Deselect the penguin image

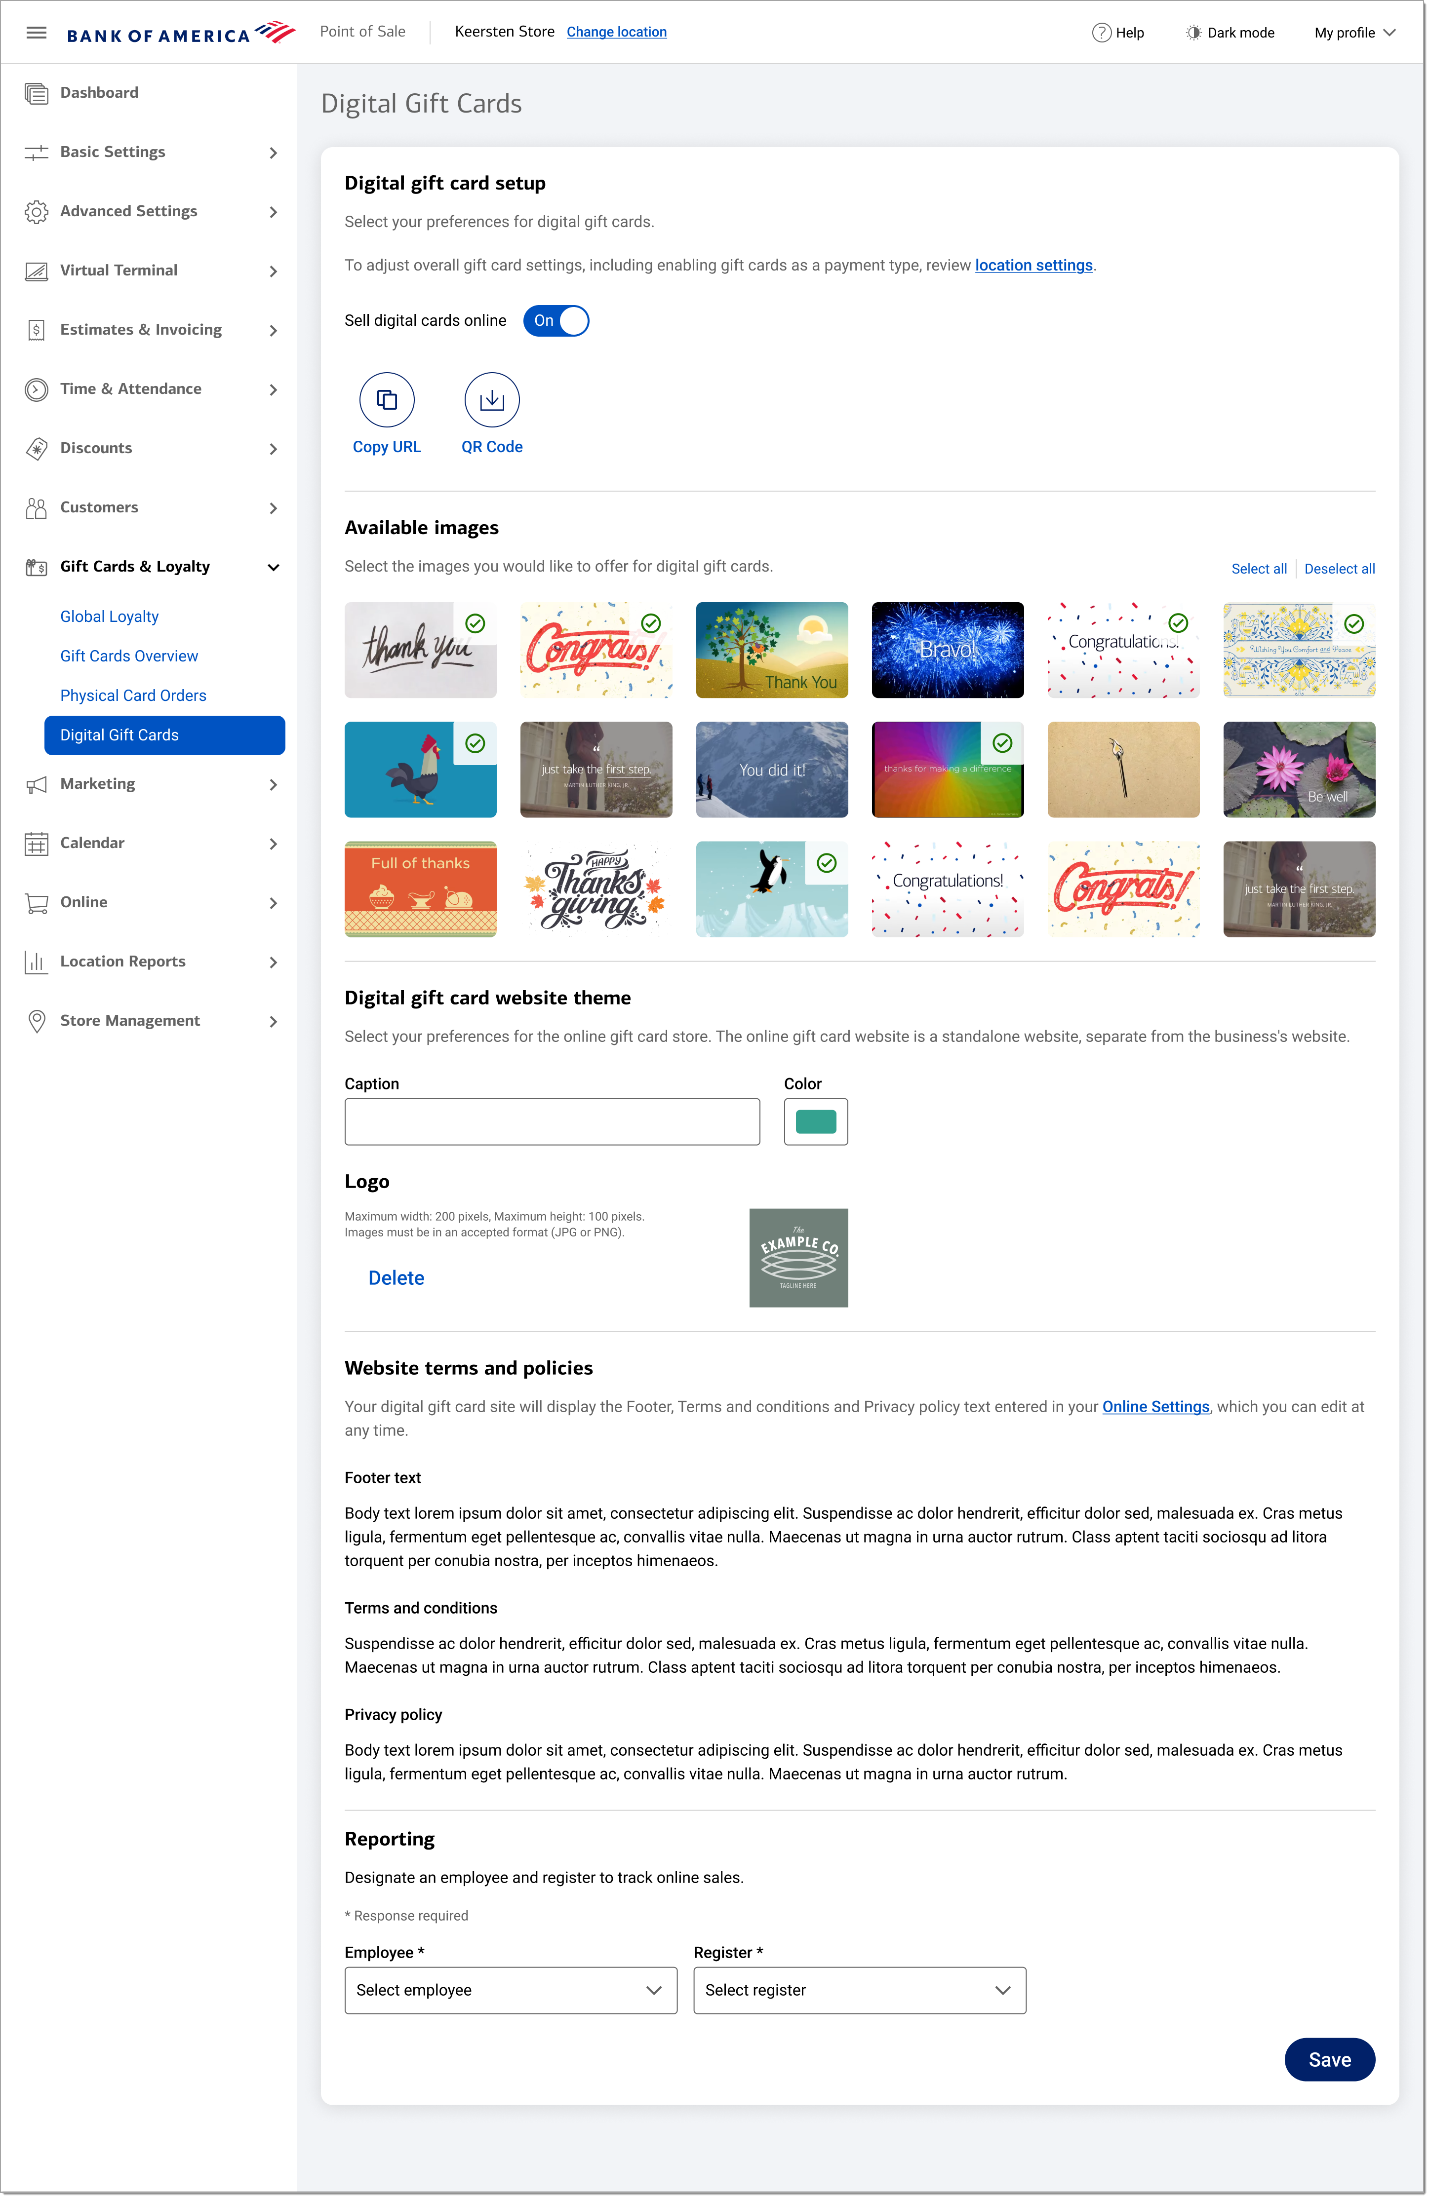click(x=771, y=888)
